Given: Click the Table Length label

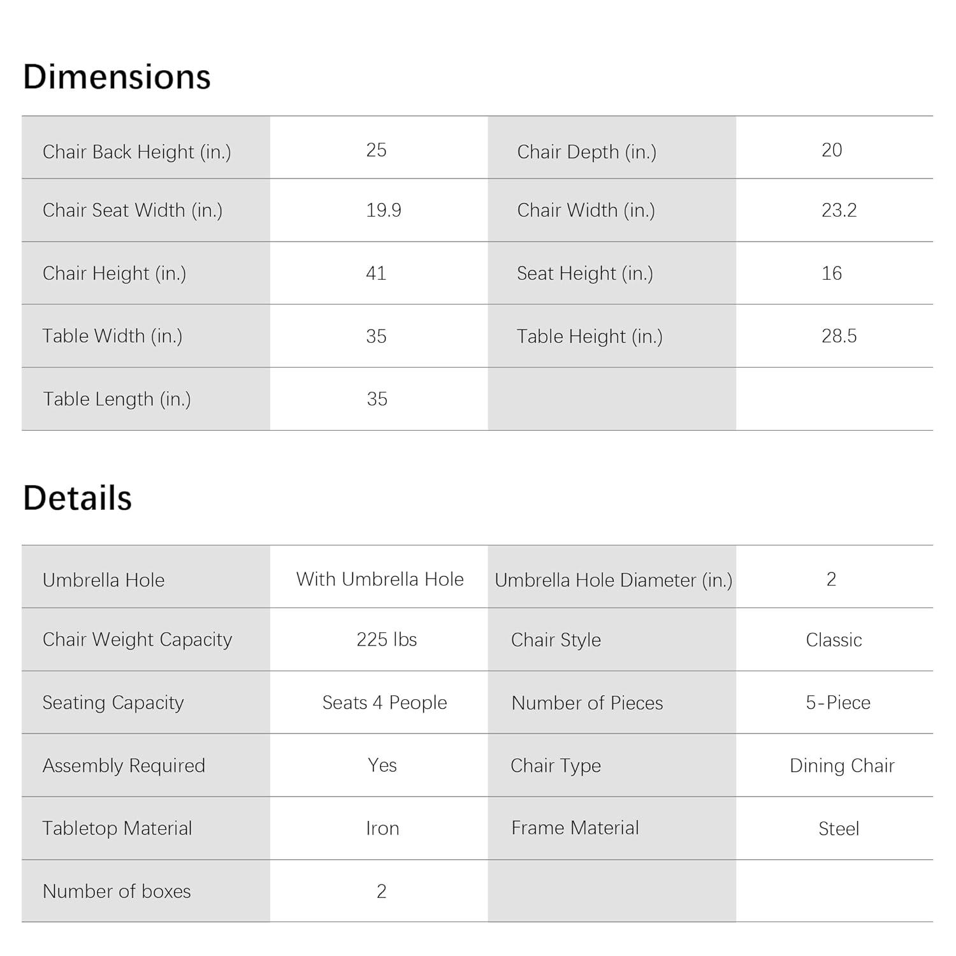Looking at the screenshot, I should tap(117, 399).
